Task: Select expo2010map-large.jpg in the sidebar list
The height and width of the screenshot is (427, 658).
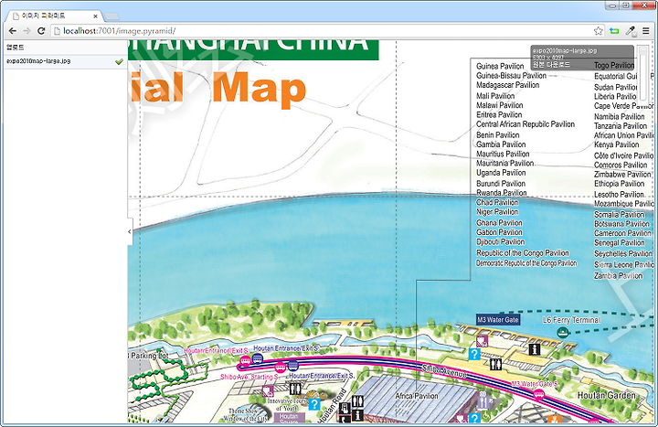Action: point(66,61)
